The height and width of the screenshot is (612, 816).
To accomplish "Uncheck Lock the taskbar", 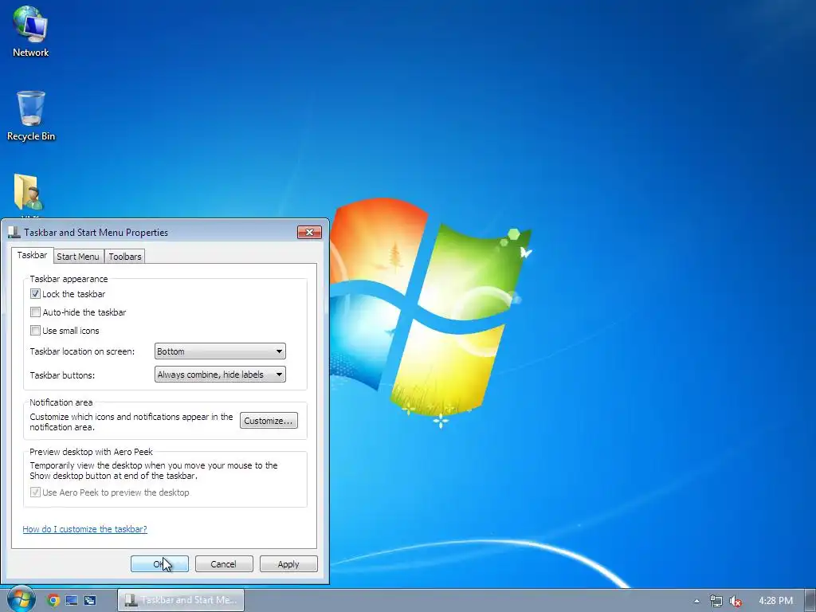I will [35, 294].
